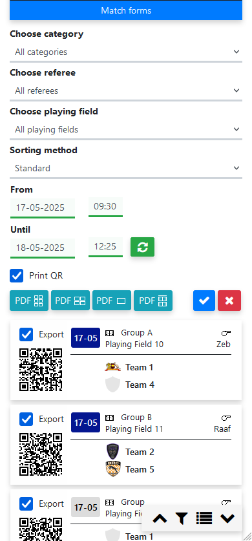Open the Choose referee dropdown
This screenshot has height=541, width=252.
pos(126,90)
